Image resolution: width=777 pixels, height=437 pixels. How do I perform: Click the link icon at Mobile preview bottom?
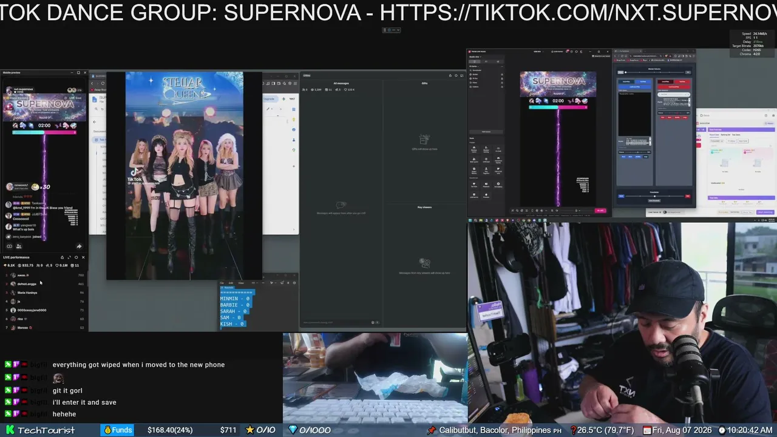[9, 246]
